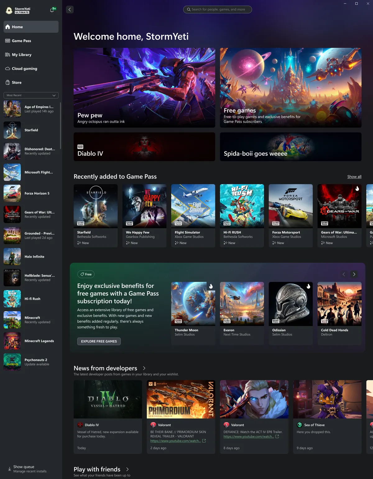Screen dimensions: 373x479
Task: Select Hi-fi Rush in sidebar list
Action: pos(31,299)
